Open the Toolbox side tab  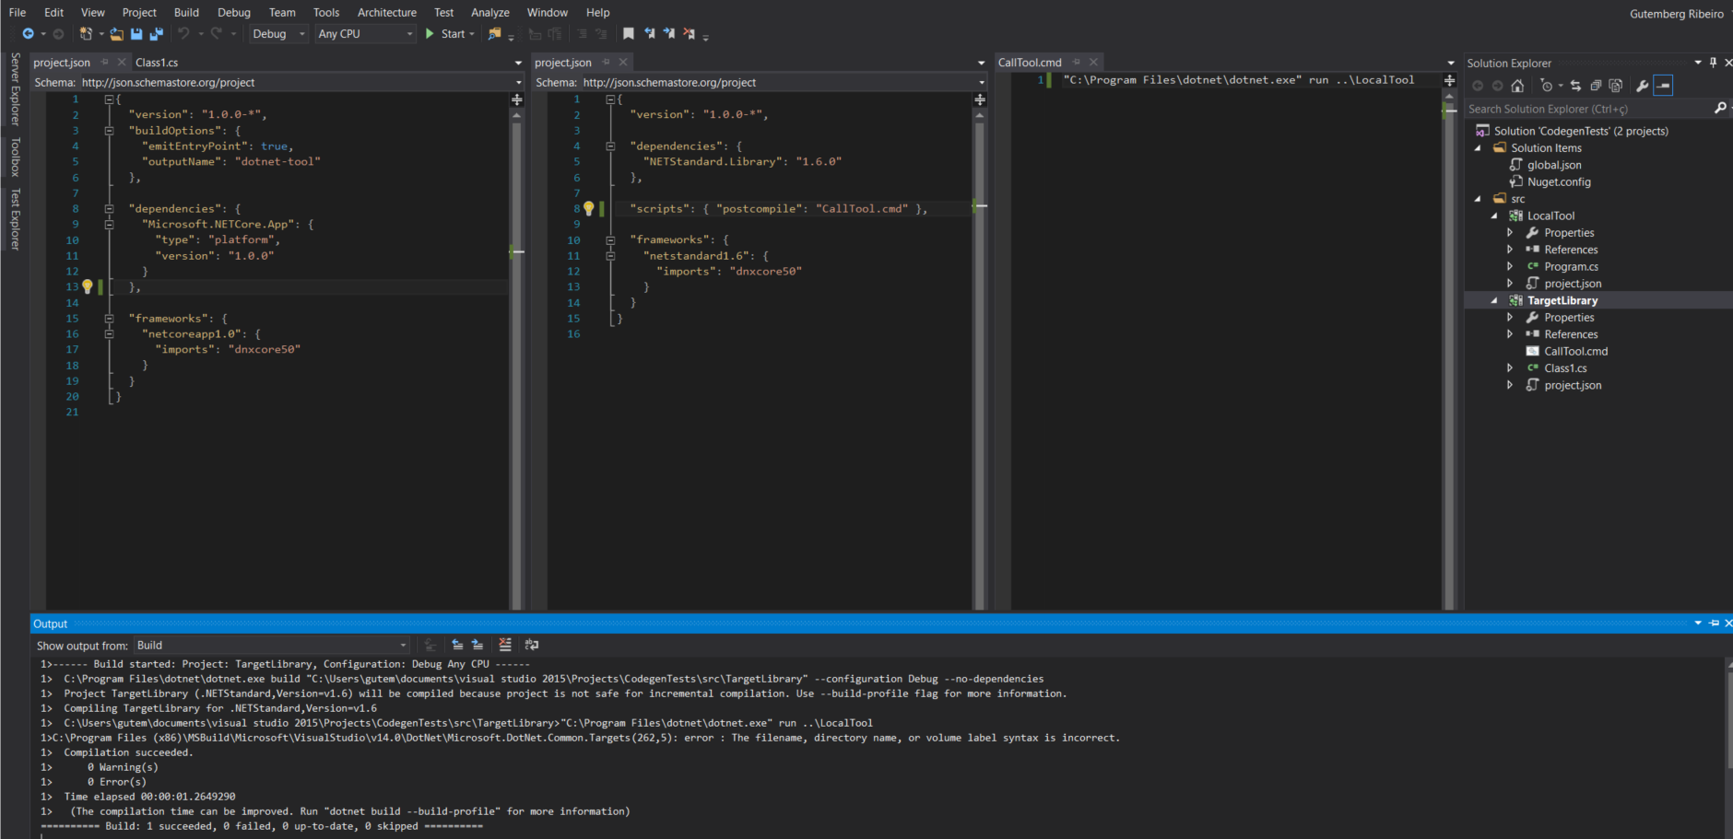[15, 157]
